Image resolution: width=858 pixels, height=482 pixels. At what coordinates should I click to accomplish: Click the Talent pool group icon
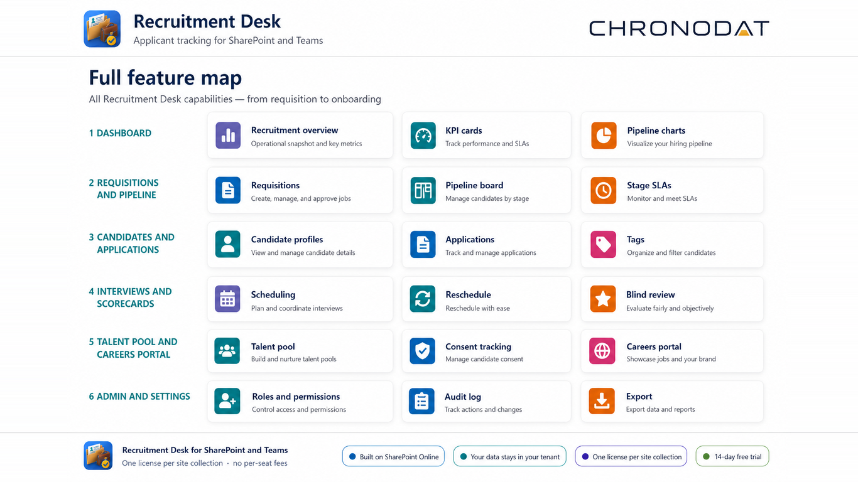227,351
